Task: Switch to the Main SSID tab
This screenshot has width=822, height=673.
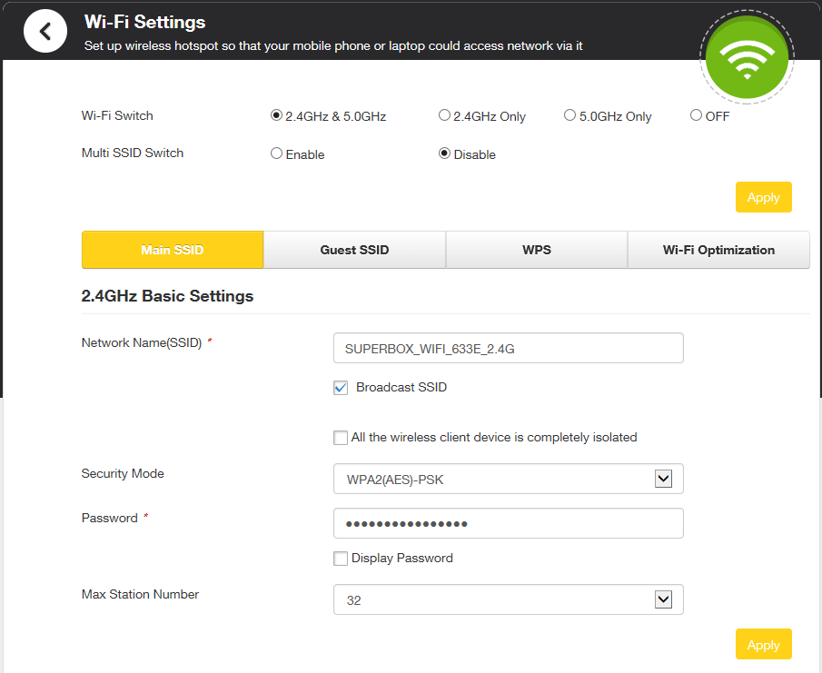Action: (x=173, y=250)
